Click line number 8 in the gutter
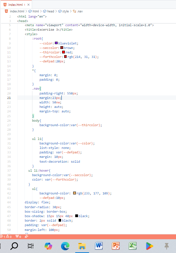This screenshot has height=253, width=176. coord(10,39)
